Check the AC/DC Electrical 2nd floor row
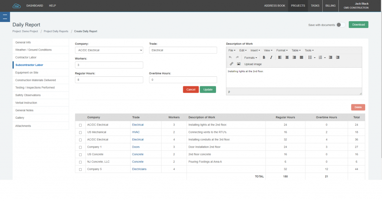Screen dimensions: 382x201 (81, 125)
